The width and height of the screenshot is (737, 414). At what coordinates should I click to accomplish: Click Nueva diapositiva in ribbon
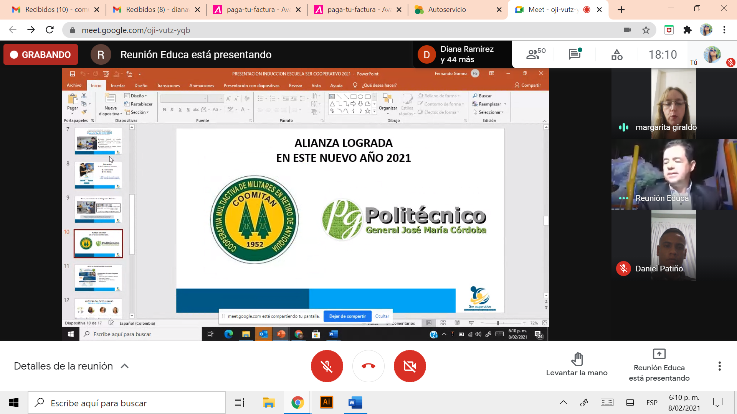(111, 104)
